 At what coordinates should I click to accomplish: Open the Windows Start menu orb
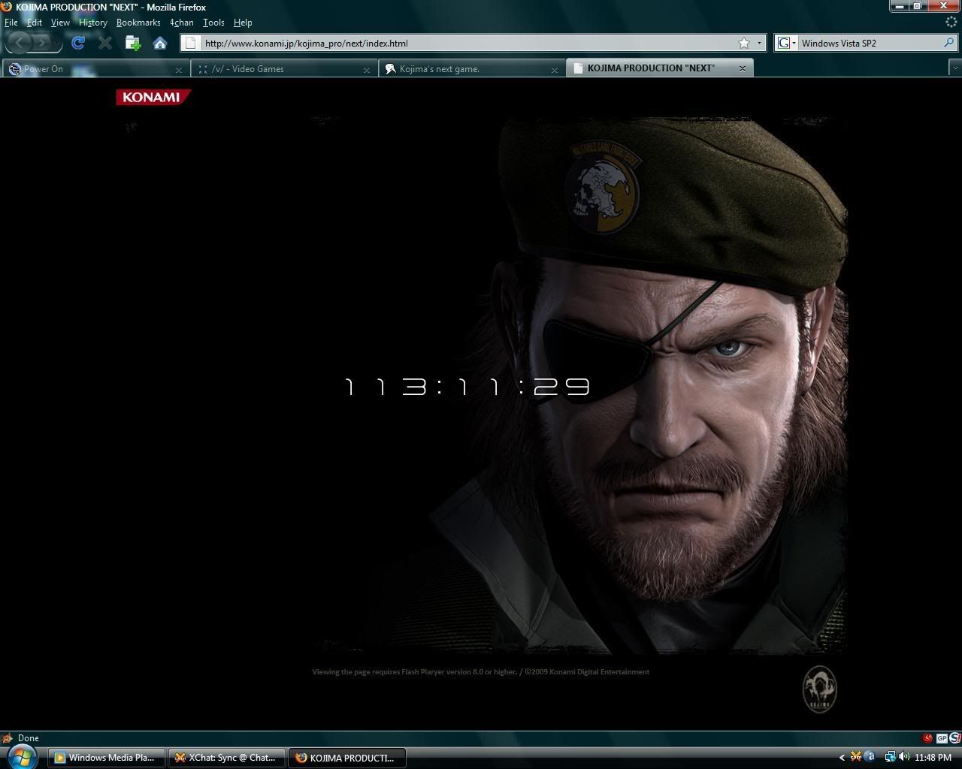coord(23,756)
